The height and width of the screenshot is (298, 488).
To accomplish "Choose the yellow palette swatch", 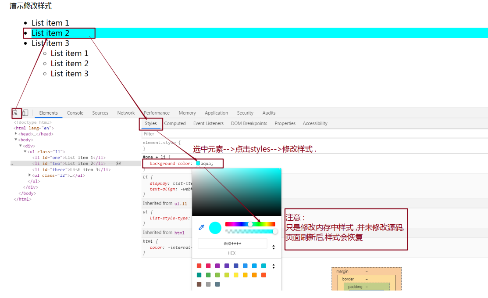I will (x=236, y=275).
